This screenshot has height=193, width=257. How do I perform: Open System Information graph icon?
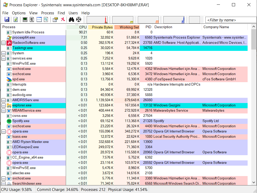(x=25, y=20)
